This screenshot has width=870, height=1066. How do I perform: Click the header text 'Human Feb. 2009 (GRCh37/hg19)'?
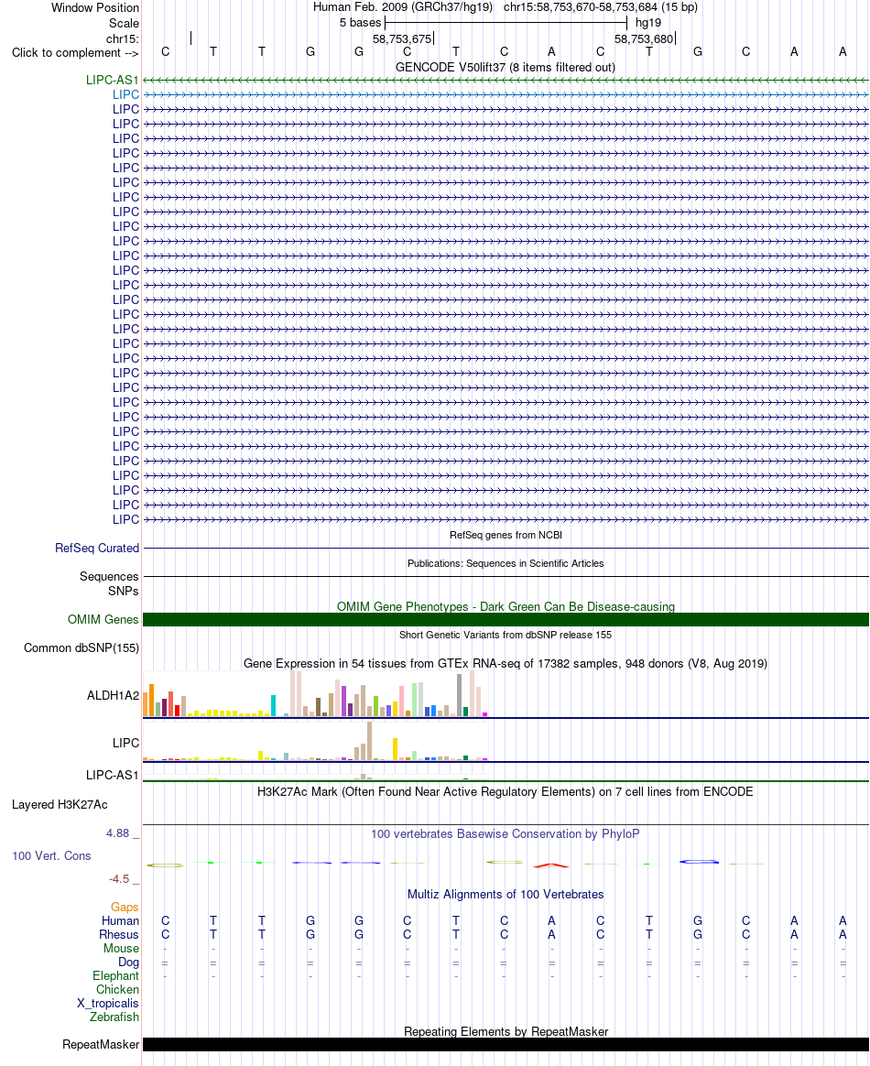402,7
